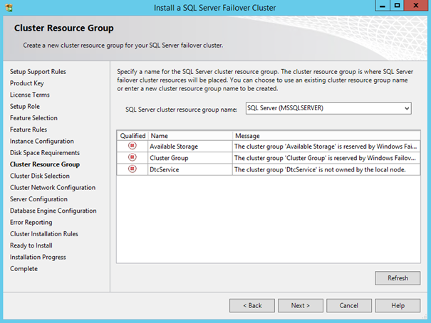Return to previous page with Back
431x323 pixels.
pyautogui.click(x=251, y=305)
